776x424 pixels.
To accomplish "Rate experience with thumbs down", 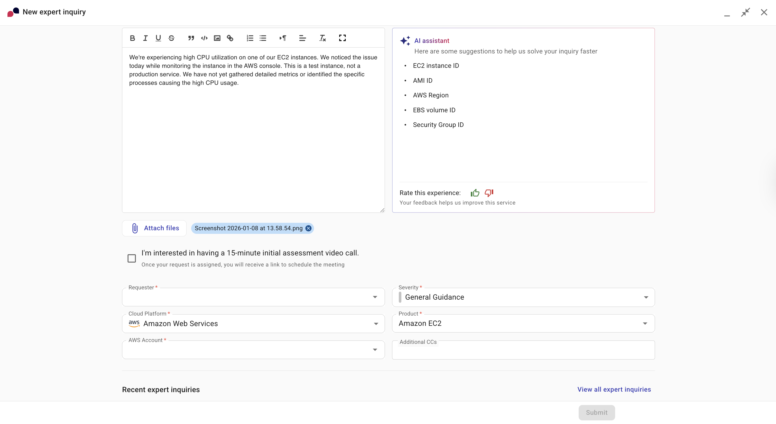I will coord(489,192).
